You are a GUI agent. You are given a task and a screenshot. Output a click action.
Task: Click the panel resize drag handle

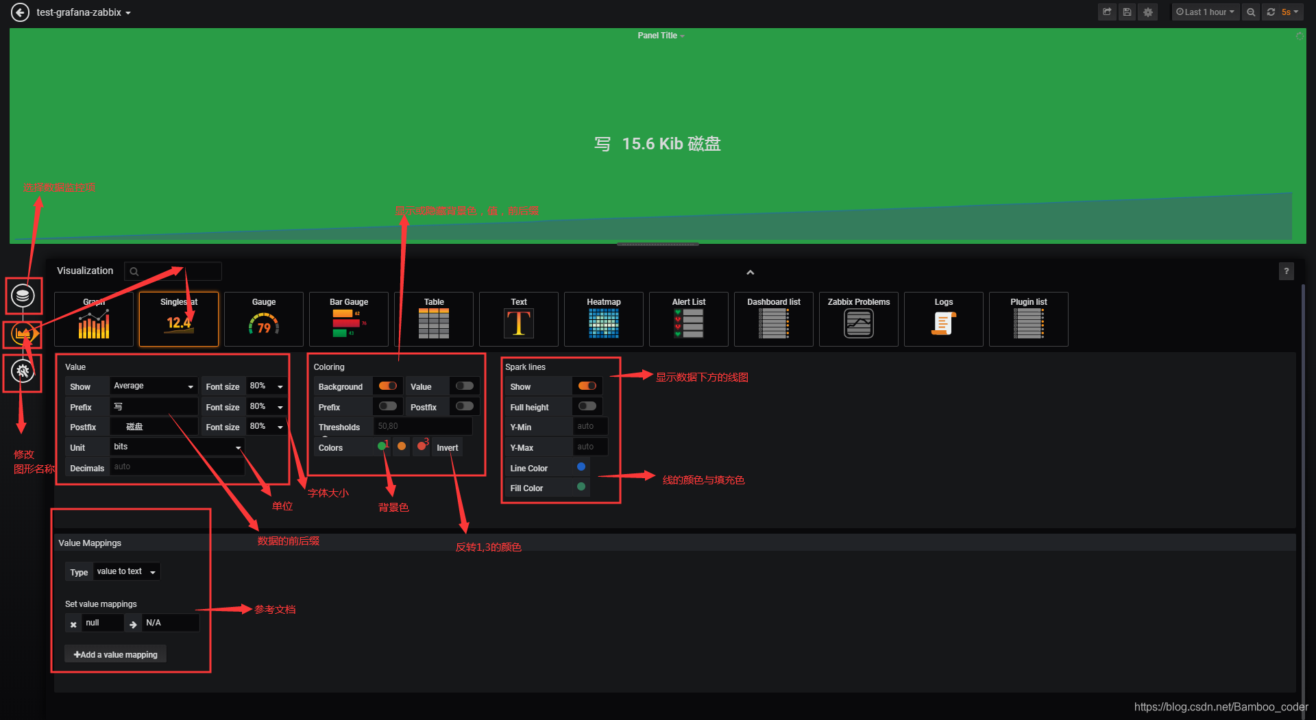click(658, 244)
